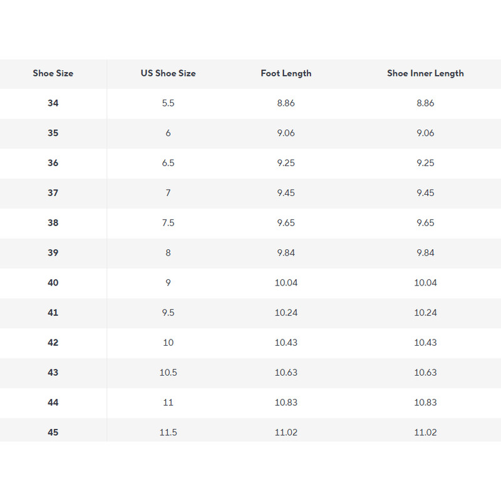Click 10.83 under Shoe Inner Length
Image resolution: width=501 pixels, height=501 pixels.
click(x=425, y=403)
